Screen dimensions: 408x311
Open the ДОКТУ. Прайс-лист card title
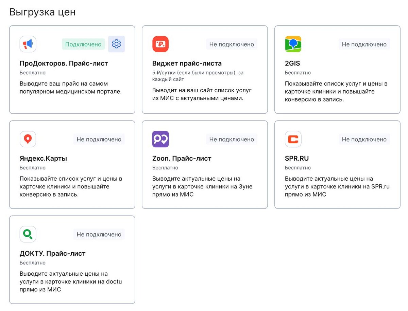point(53,254)
